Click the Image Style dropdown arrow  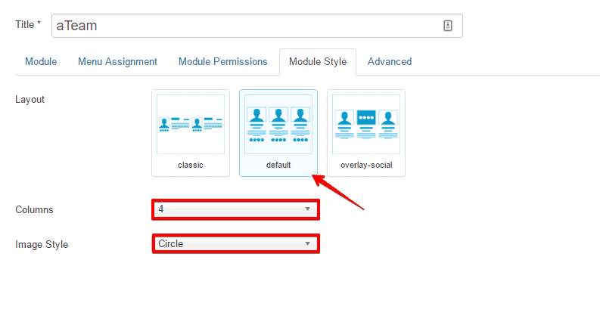(x=307, y=243)
